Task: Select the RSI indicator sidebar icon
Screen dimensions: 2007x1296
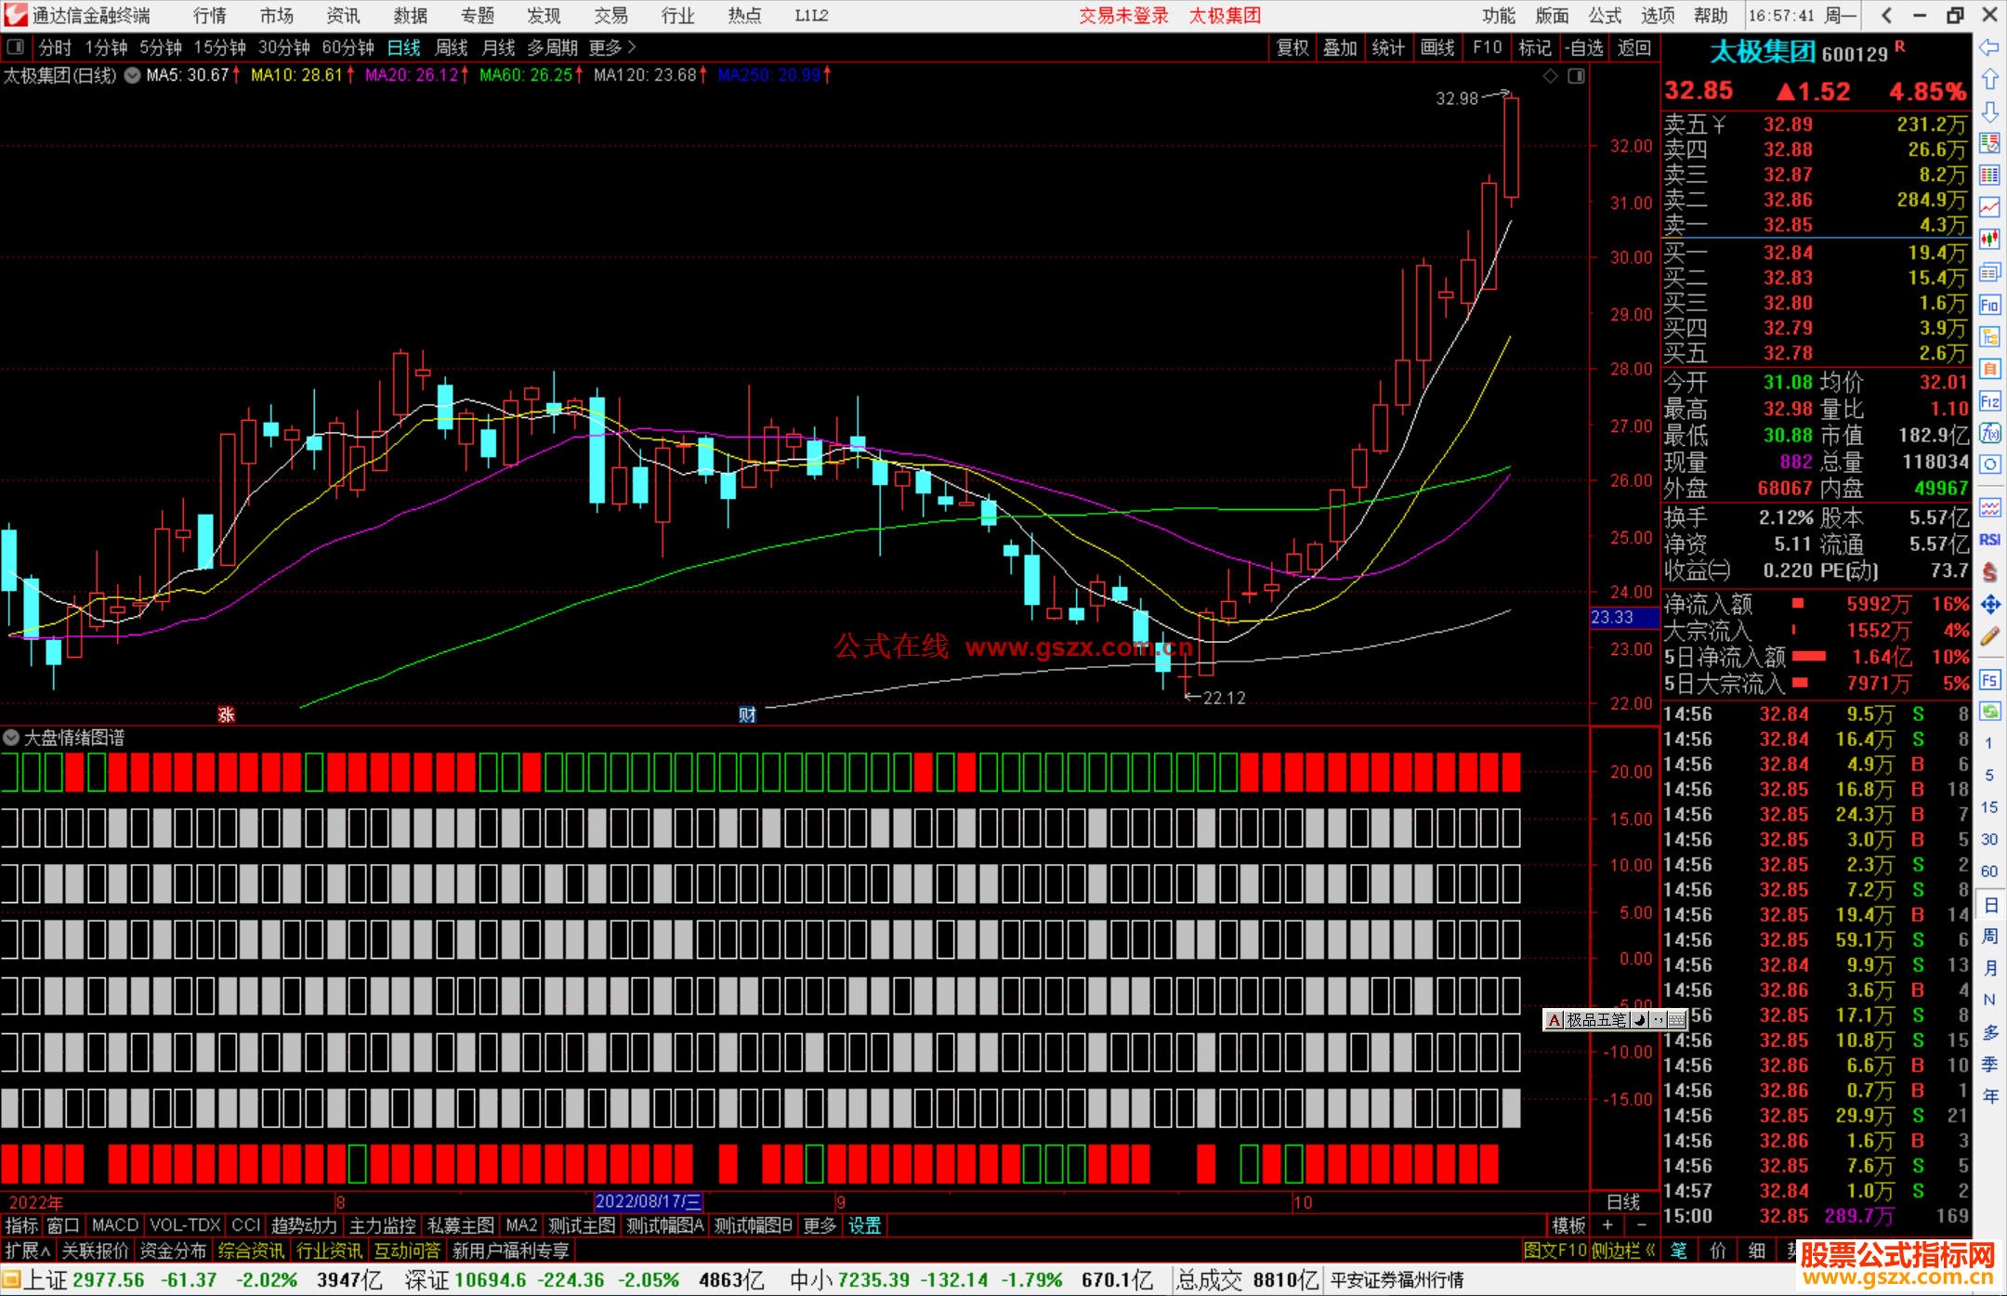Action: click(1989, 540)
